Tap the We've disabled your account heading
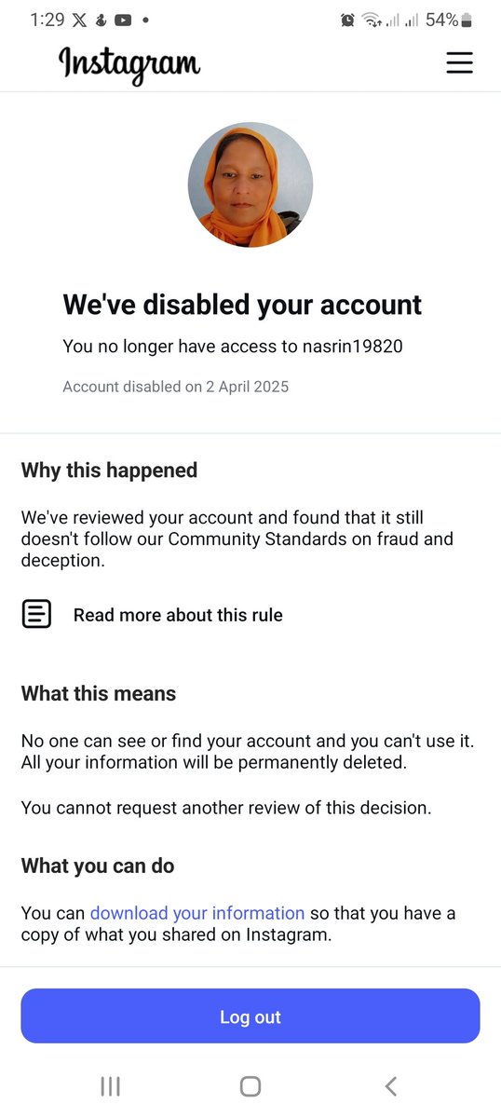501x1118 pixels. [242, 305]
